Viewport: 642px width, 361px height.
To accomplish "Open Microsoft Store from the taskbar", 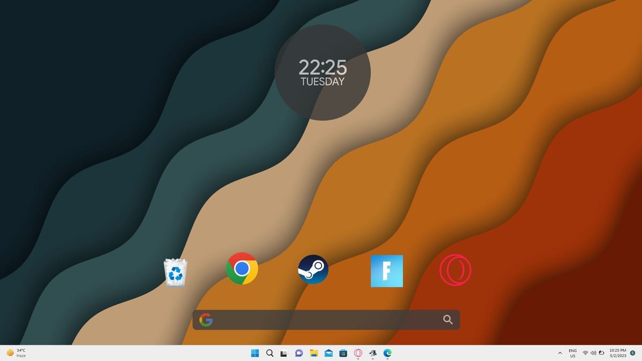I will [x=343, y=353].
